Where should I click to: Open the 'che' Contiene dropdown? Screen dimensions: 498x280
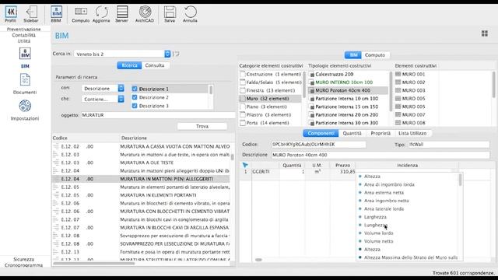[103, 99]
